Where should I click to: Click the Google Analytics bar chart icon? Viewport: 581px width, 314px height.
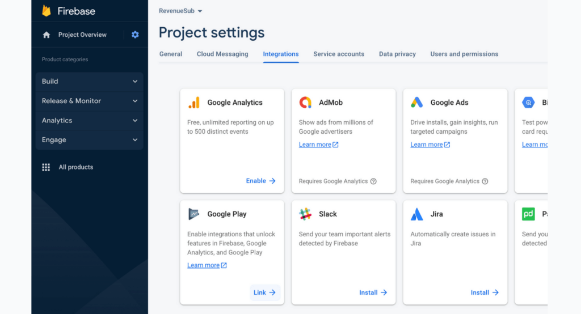pos(194,103)
